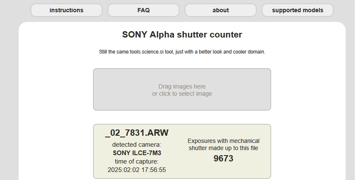Screen dimensions: 357x180
Task: Click the 'Exposures with mechanical' text line
Action: [224, 141]
